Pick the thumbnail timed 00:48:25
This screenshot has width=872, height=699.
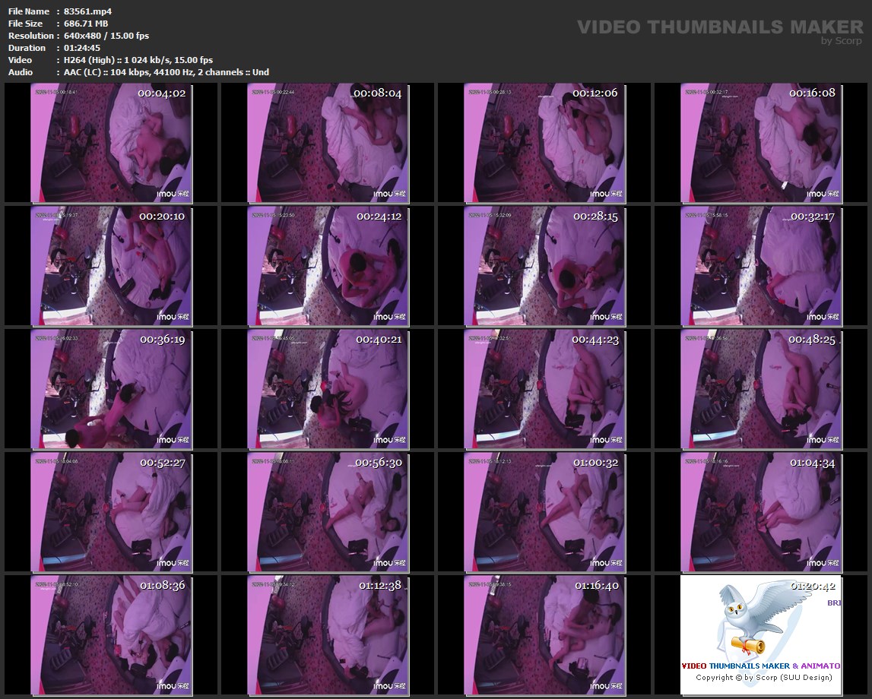(761, 389)
